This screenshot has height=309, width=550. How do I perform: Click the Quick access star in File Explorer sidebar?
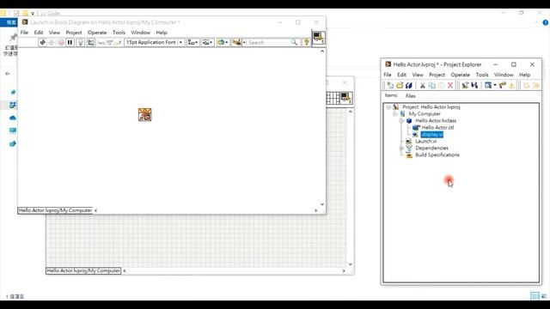point(13,92)
